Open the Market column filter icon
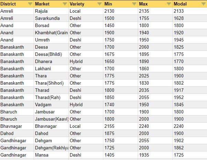The image size is (207, 160). (65, 4)
